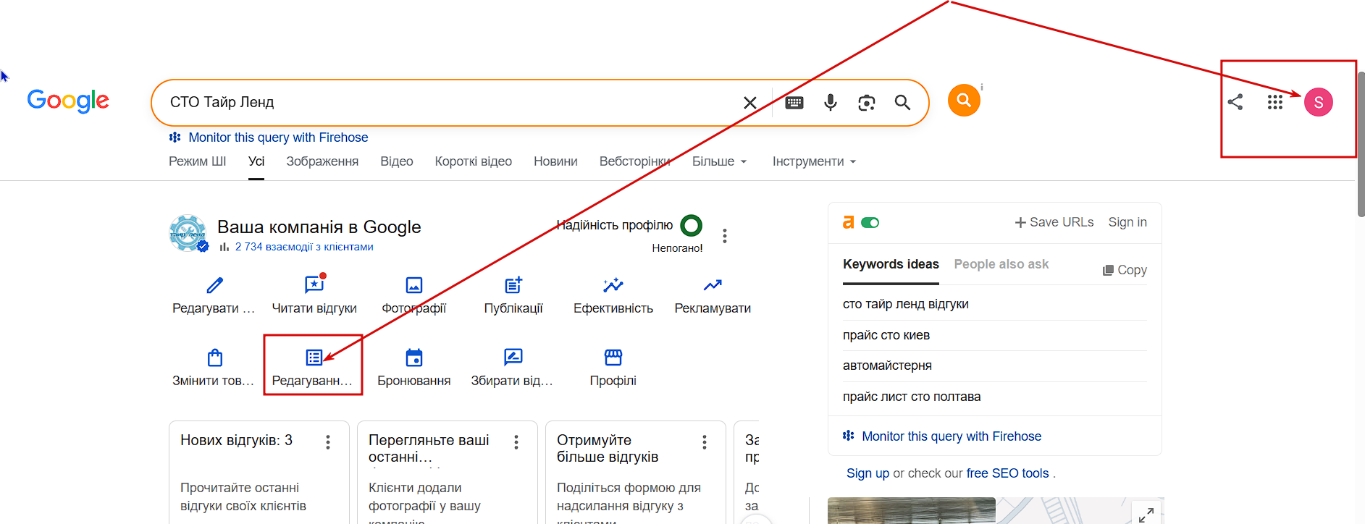Screen dimensions: 1365x524
Task: Switch to the Зображення tab
Action: (x=322, y=161)
